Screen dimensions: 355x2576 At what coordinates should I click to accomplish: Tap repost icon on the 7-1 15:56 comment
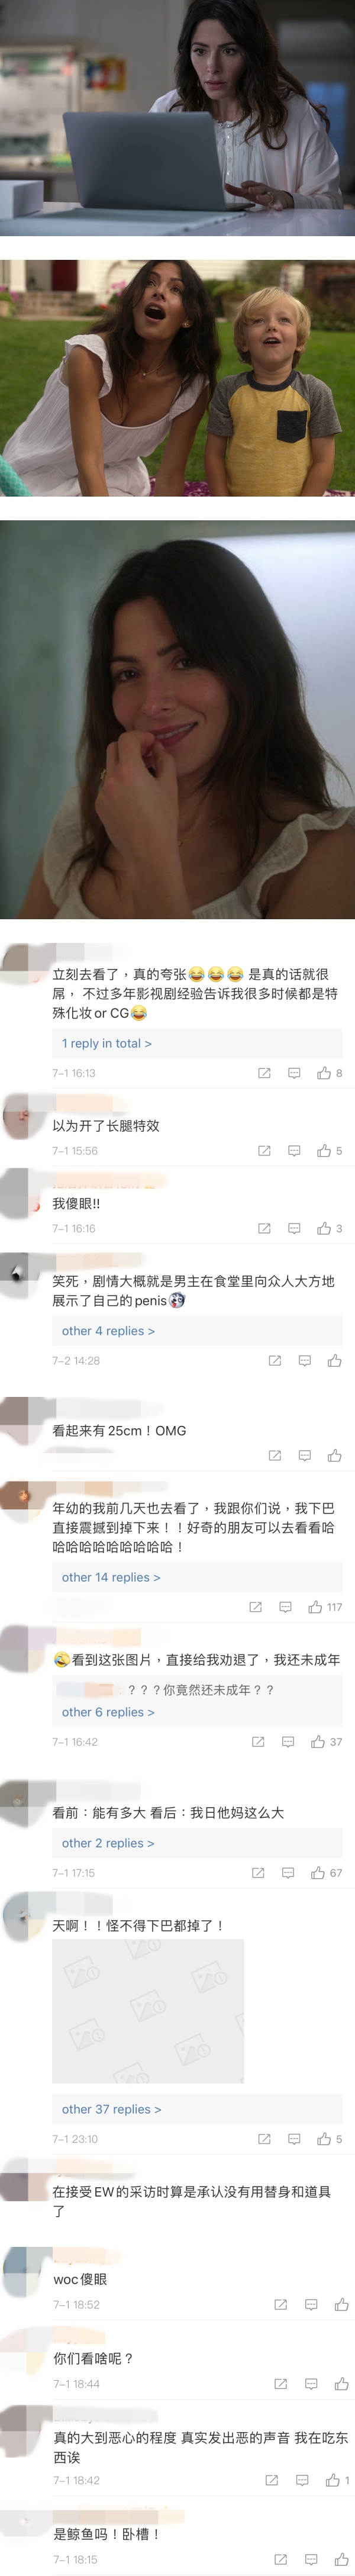point(264,1151)
